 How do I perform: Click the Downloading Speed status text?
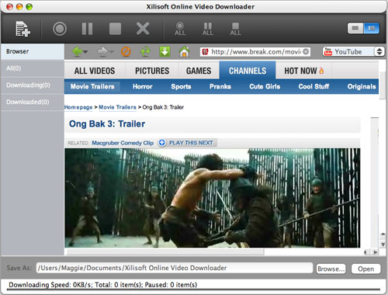coord(103,285)
